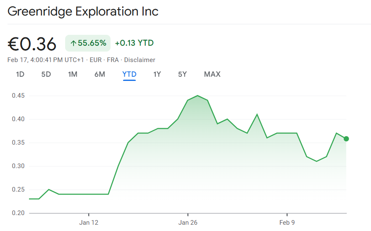Open the MAX time range
Screen dimensions: 371x231
click(212, 74)
